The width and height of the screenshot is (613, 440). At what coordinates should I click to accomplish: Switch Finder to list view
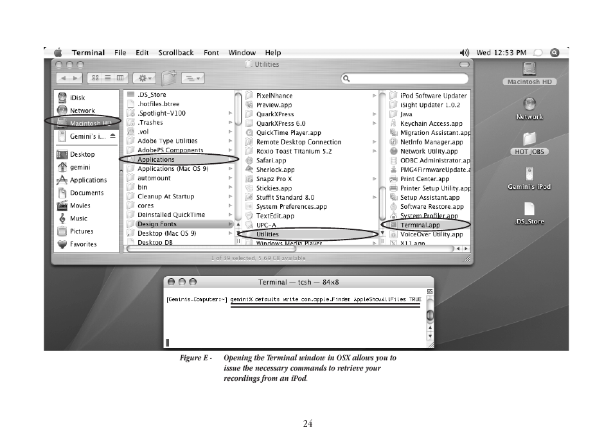point(107,78)
